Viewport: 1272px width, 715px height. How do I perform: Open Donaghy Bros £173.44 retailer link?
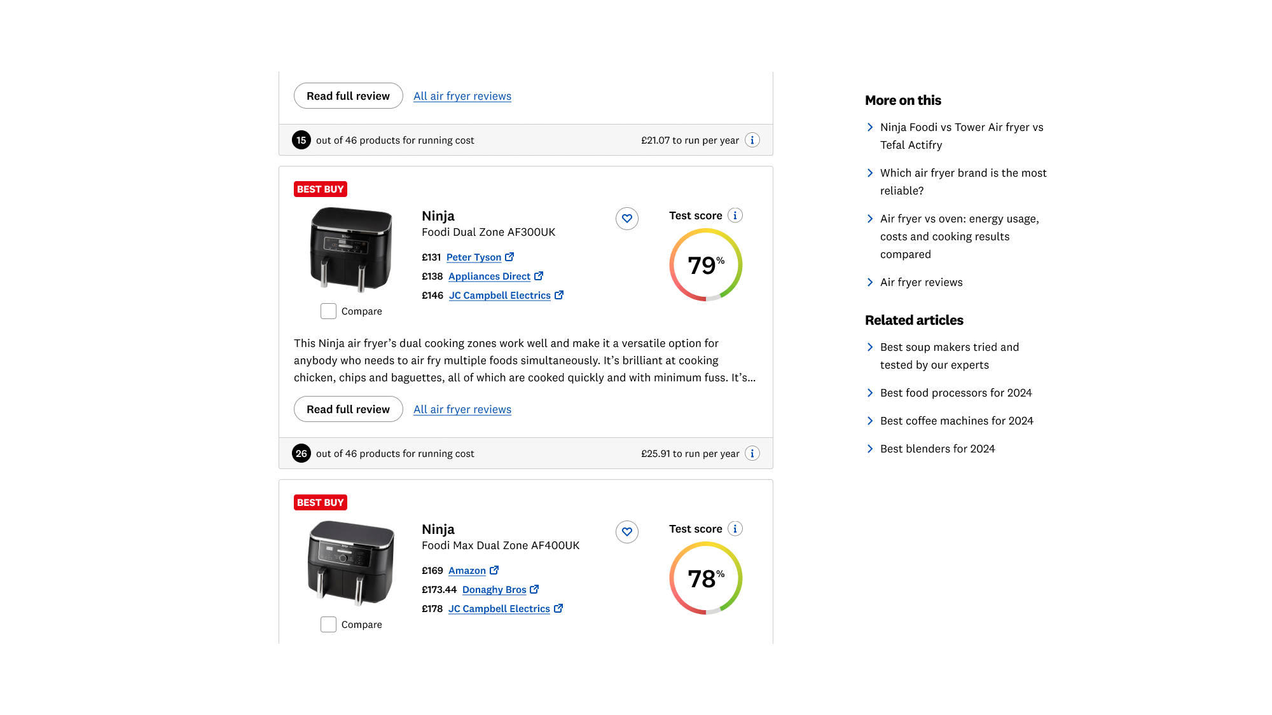coord(494,590)
